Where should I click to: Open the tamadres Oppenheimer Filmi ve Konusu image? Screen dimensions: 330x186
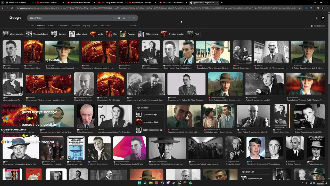[48, 84]
